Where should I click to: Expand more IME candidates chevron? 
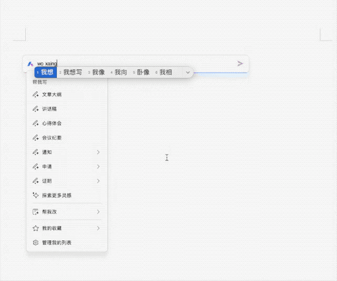tap(188, 73)
